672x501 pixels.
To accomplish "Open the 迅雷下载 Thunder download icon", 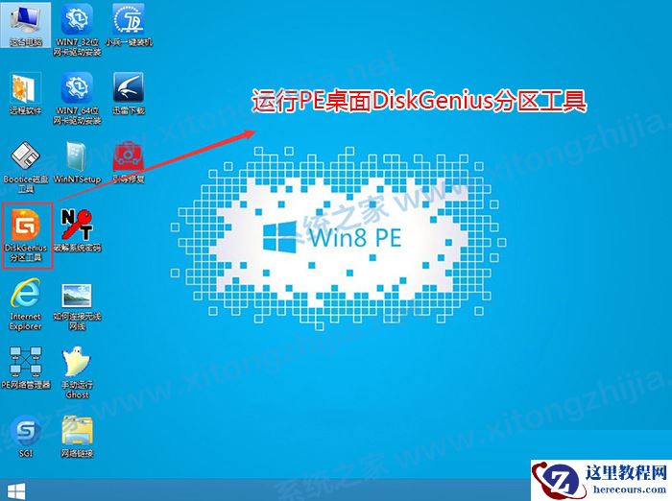I will (x=129, y=93).
